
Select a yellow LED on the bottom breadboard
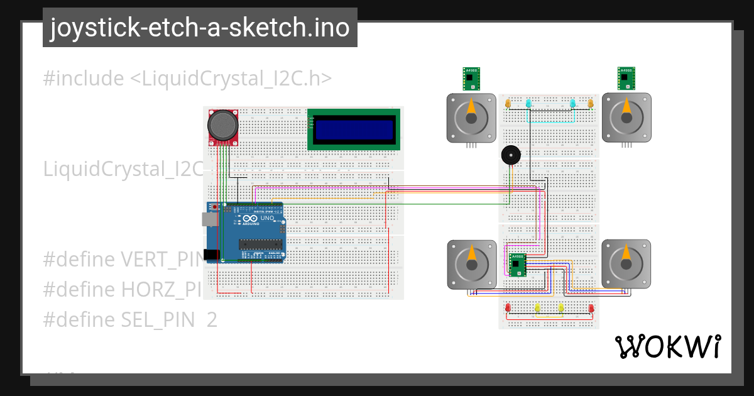pyautogui.click(x=538, y=307)
